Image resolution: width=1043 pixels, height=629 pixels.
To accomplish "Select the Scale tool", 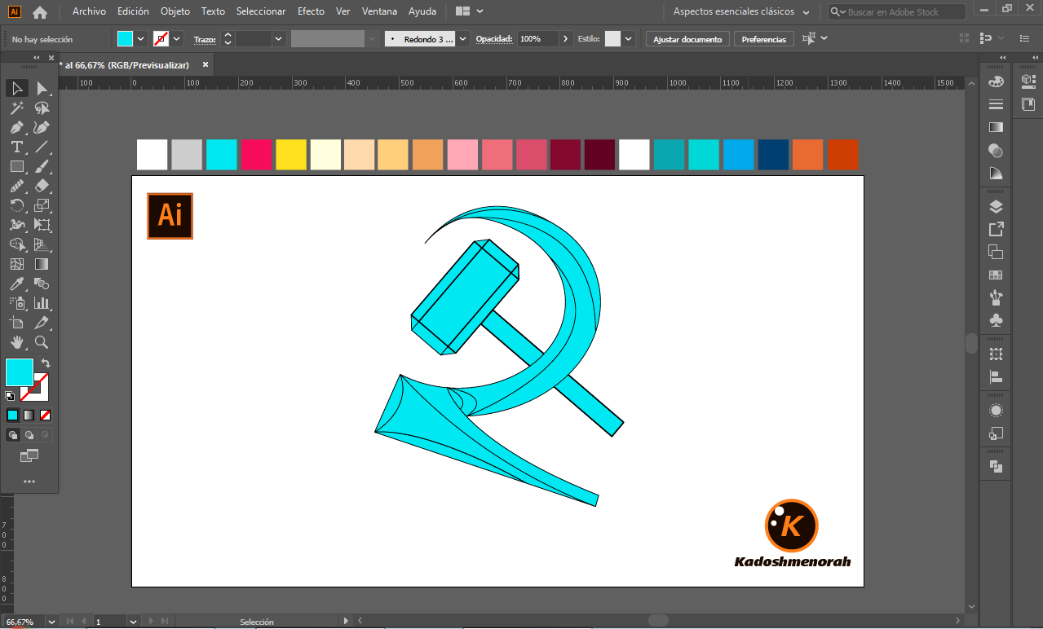I will click(x=42, y=205).
